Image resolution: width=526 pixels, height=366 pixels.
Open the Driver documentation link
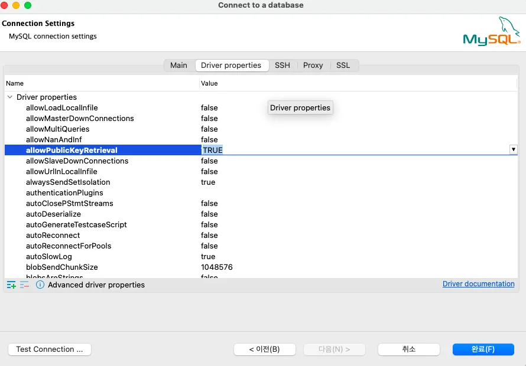click(478, 284)
